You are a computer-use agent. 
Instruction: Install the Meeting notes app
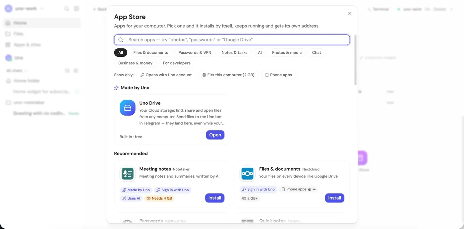[x=215, y=198]
